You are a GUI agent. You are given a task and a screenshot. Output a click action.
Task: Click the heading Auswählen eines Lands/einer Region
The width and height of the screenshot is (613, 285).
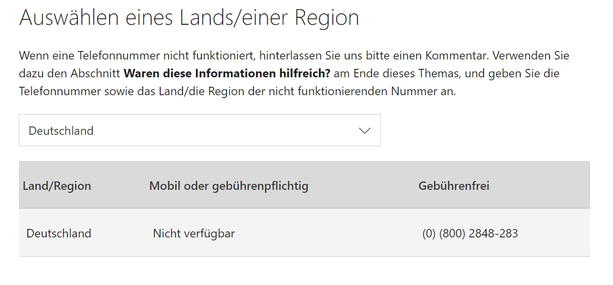point(189,18)
